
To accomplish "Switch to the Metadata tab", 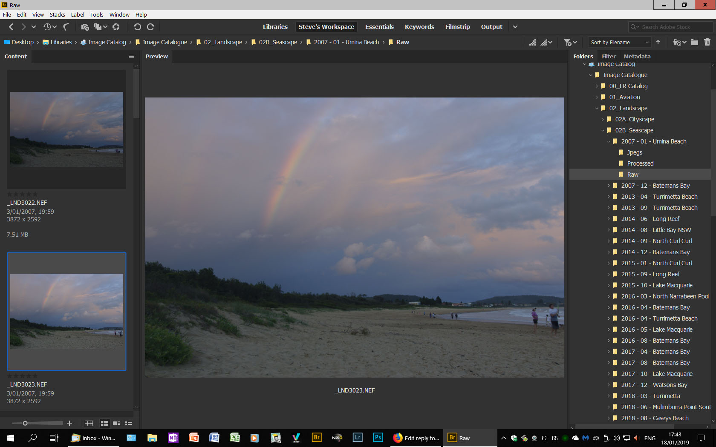I will tap(637, 56).
